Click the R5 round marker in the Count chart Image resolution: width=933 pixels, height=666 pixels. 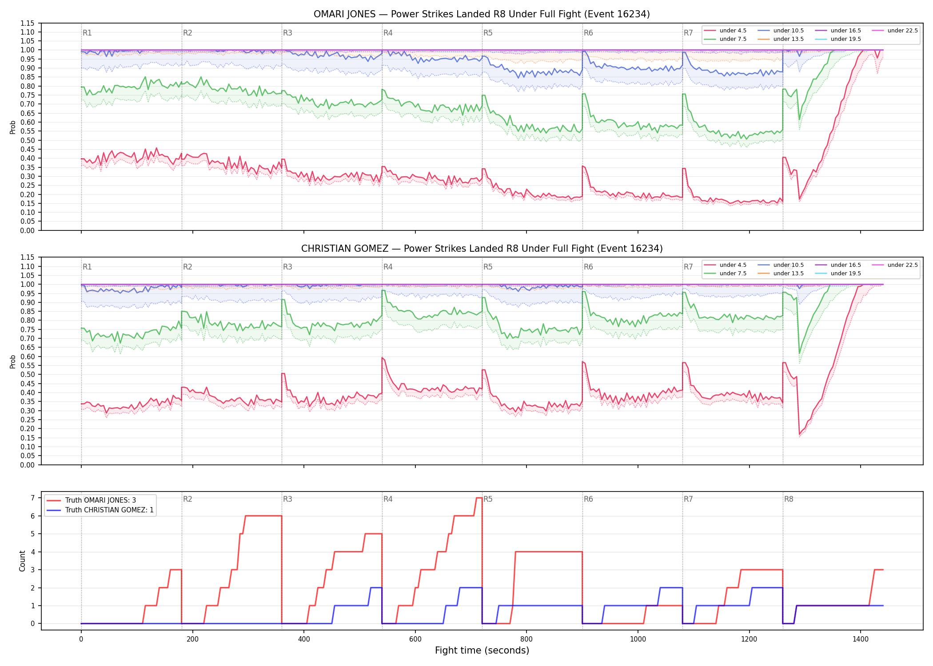(x=488, y=499)
